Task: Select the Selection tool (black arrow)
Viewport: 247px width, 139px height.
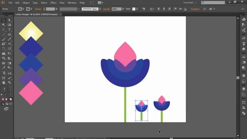Action: [3, 20]
